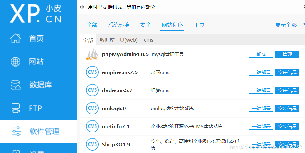Screen dimensions: 305x153
Task: Open the FTP sidebar menu item
Action: pyautogui.click(x=38, y=108)
